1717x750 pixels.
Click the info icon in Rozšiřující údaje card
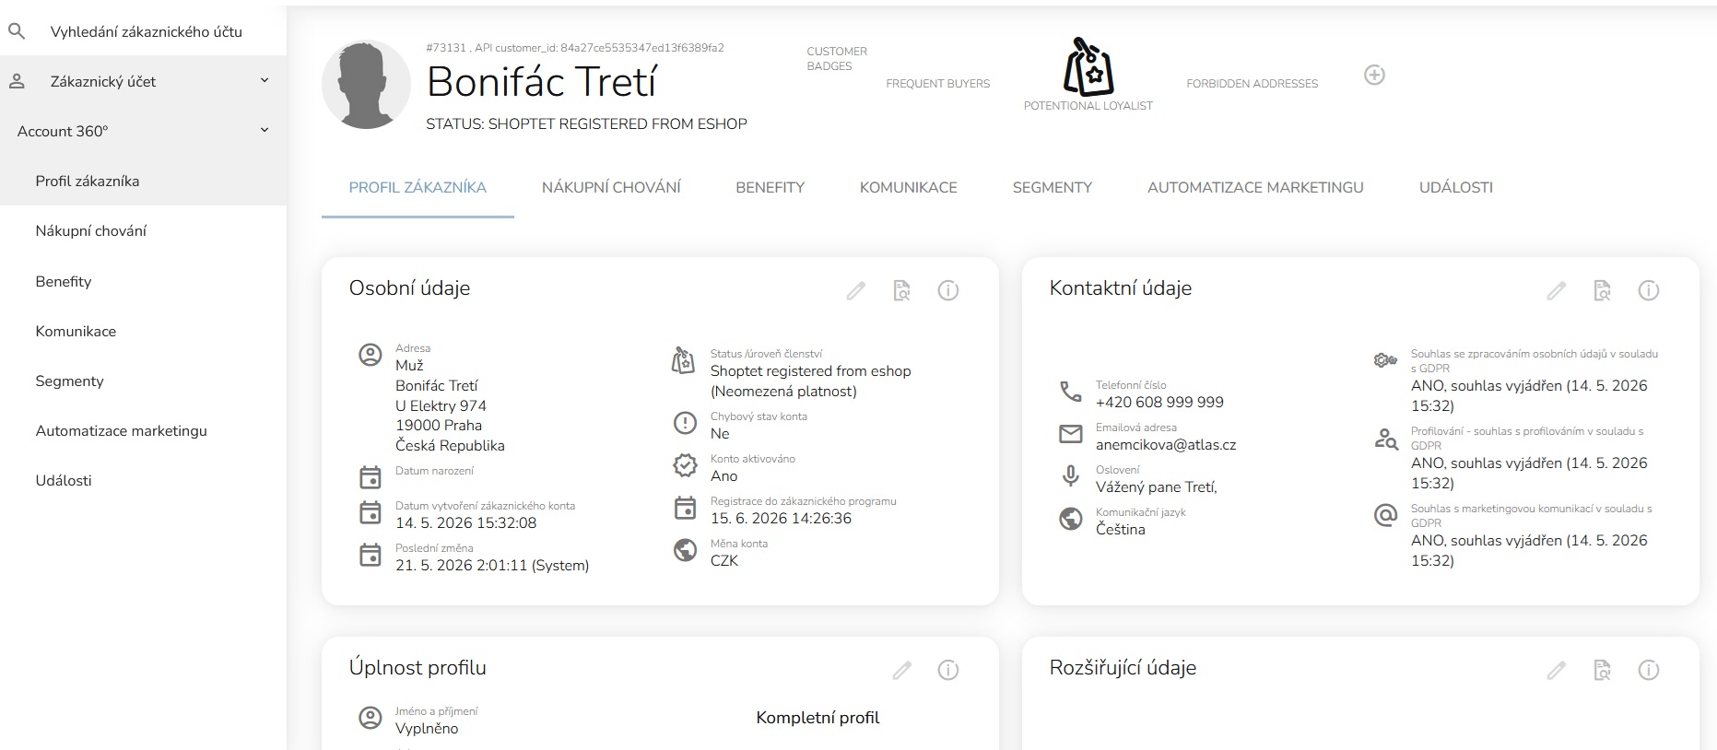pyautogui.click(x=1649, y=671)
